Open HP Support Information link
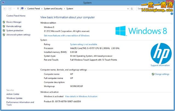Image resolution: width=175 pixels, height=111 pixels. click(160, 65)
